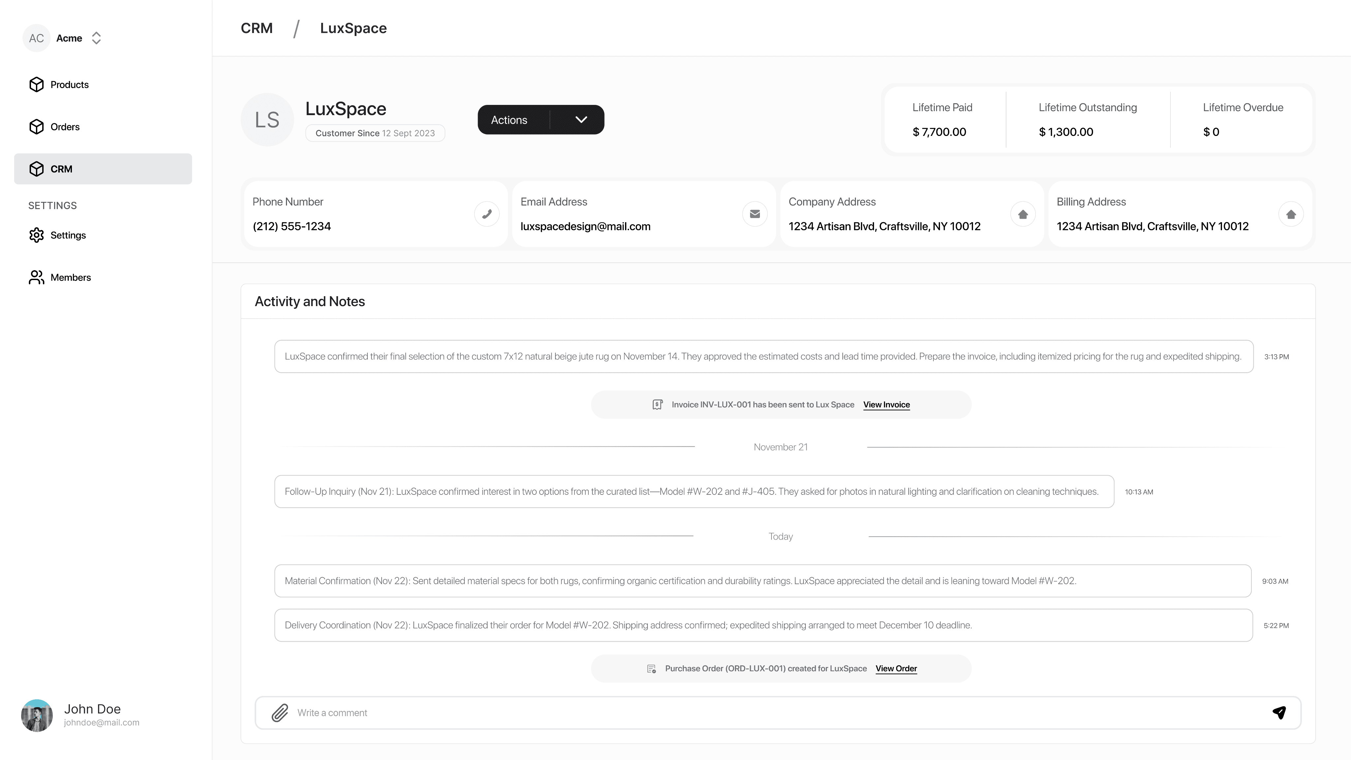Click the LS customer avatar
Viewport: 1351px width, 760px height.
click(267, 120)
